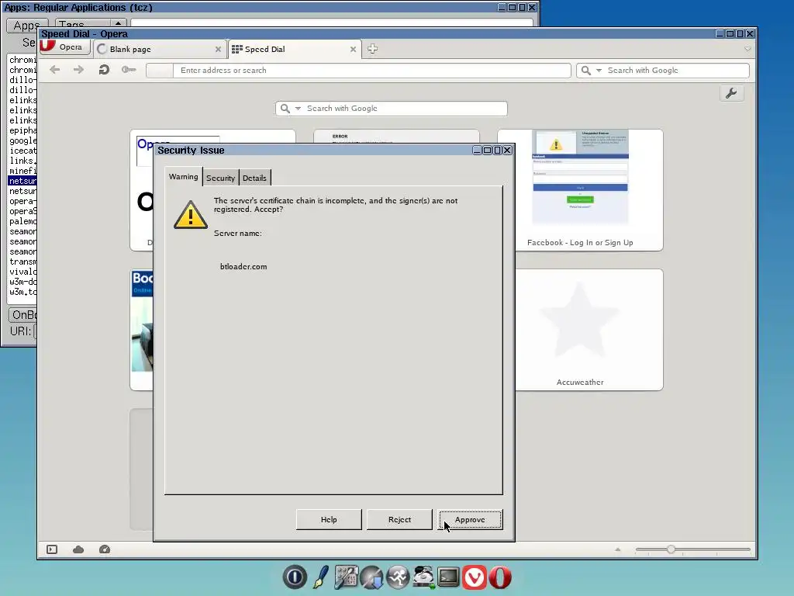Select the highlighted netsurf entry in list

click(22, 181)
